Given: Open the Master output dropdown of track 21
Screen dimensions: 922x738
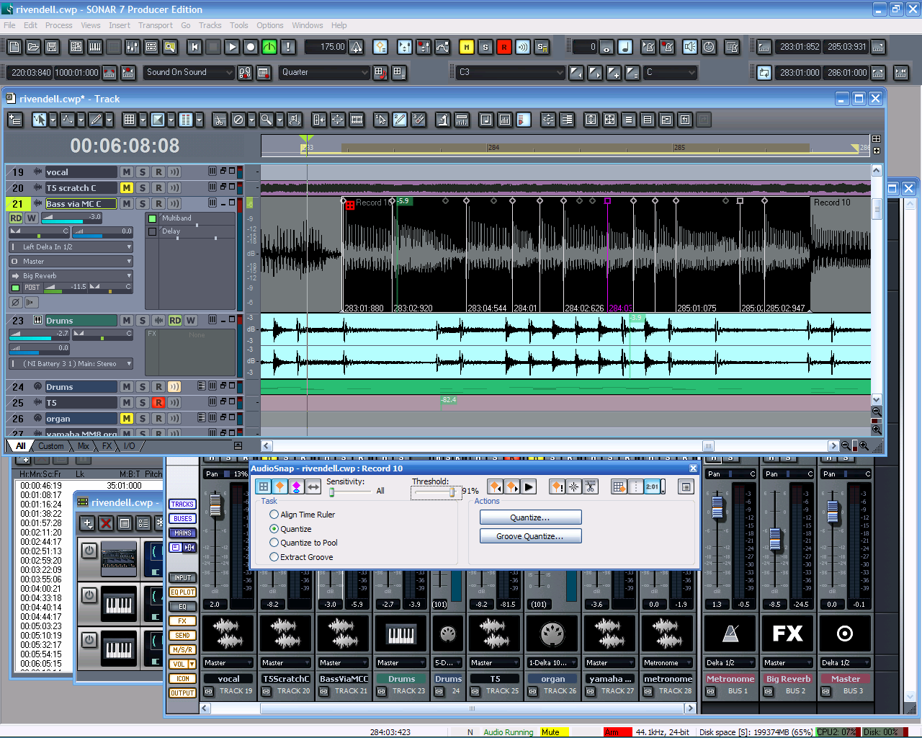Looking at the screenshot, I should (71, 262).
